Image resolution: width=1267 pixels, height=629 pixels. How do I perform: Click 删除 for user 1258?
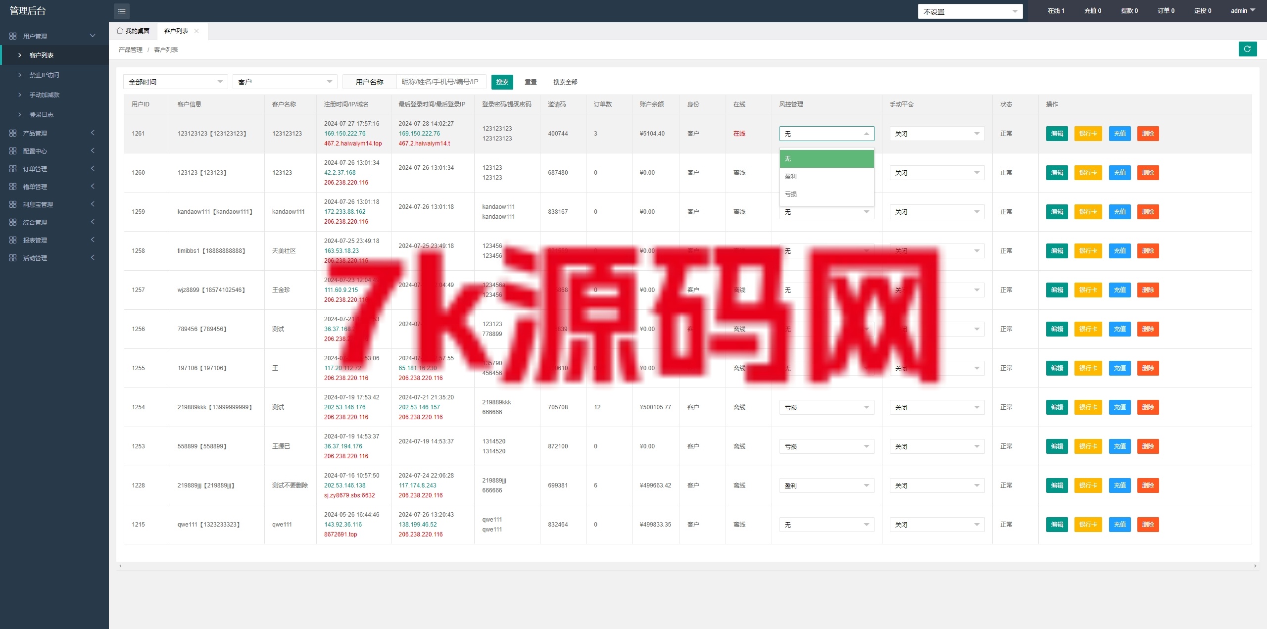click(1148, 251)
